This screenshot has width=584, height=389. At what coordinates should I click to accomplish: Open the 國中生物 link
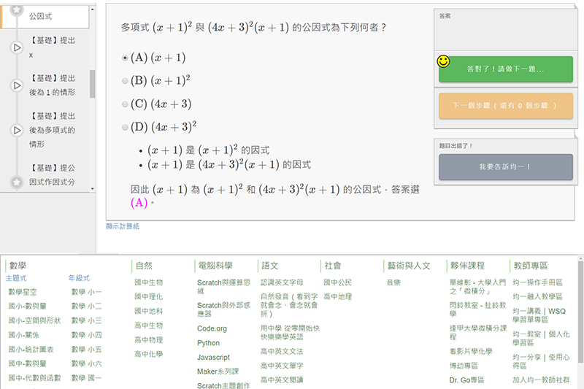[149, 282]
